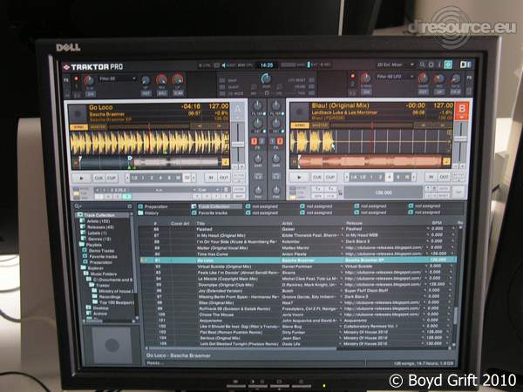Viewport: 523px width, 392px height.
Task: Toggle the QUANT checkbox in the master panel
Action: click(222, 87)
